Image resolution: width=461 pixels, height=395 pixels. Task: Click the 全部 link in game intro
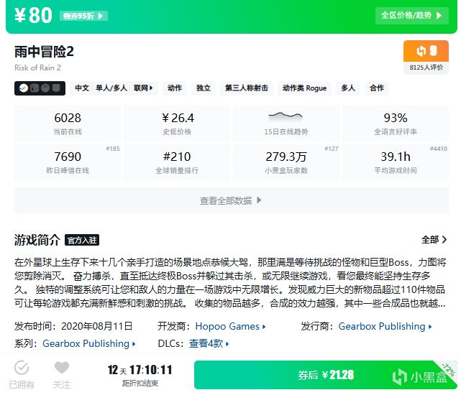pyautogui.click(x=434, y=240)
